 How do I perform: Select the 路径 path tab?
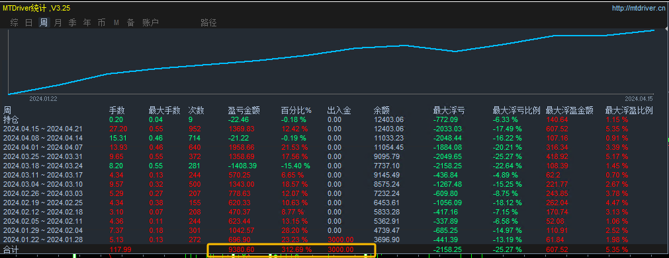pos(208,22)
